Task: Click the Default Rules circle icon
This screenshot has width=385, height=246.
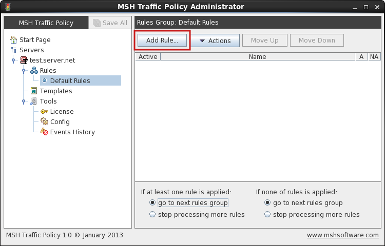Action: pos(45,80)
